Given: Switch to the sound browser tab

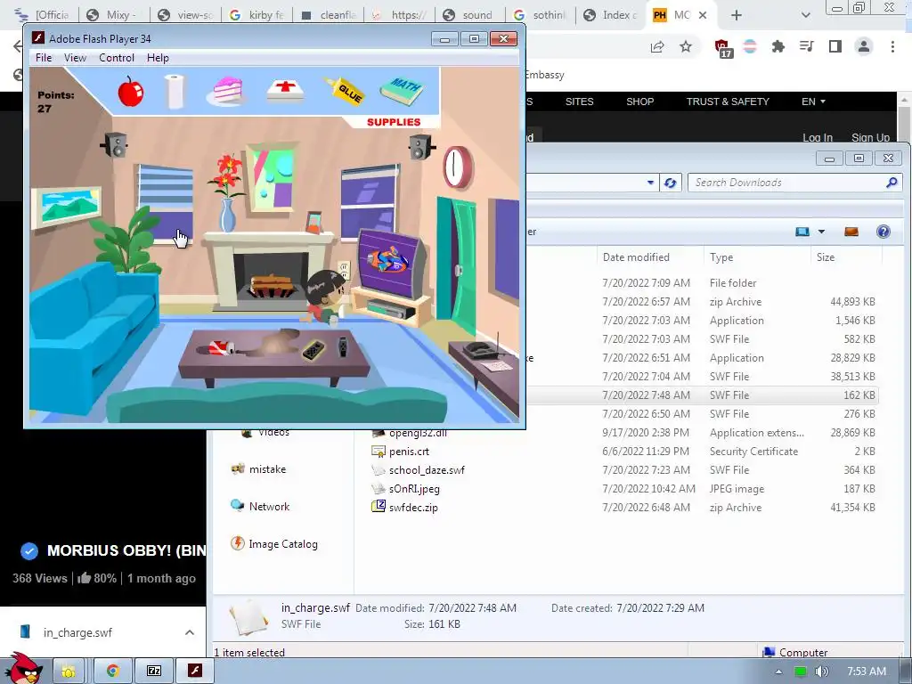Looking at the screenshot, I should pyautogui.click(x=470, y=15).
